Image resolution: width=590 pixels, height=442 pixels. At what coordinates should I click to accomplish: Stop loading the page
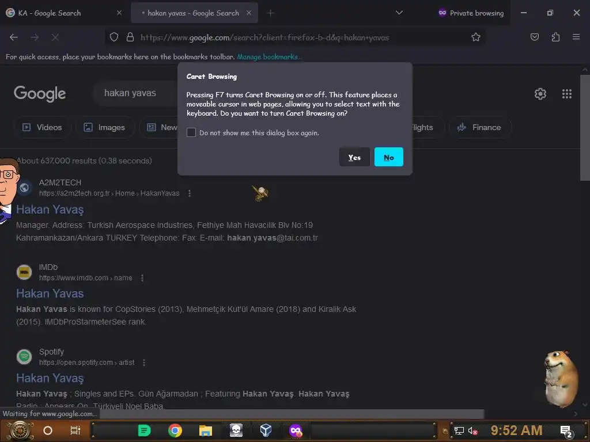coord(55,37)
